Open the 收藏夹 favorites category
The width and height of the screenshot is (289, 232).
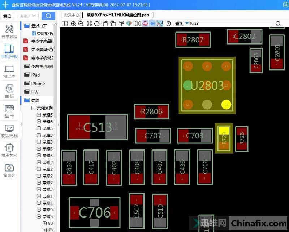pyautogui.click(x=9, y=171)
